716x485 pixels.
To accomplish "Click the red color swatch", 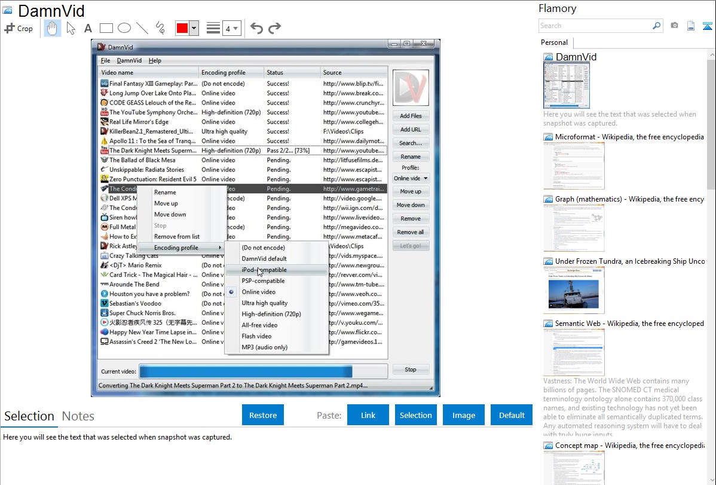I will [x=182, y=28].
